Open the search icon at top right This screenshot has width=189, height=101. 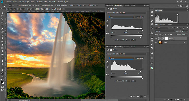pyautogui.click(x=177, y=6)
